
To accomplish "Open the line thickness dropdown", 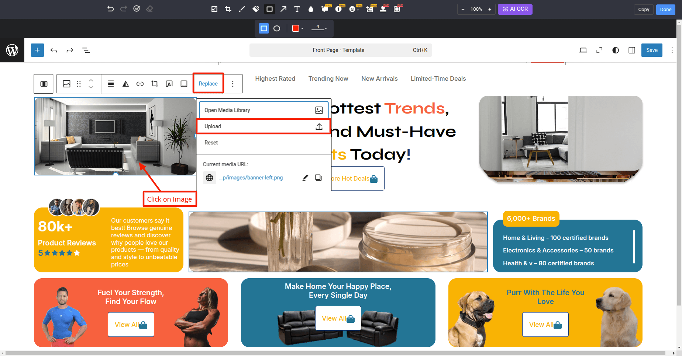I will click(319, 28).
